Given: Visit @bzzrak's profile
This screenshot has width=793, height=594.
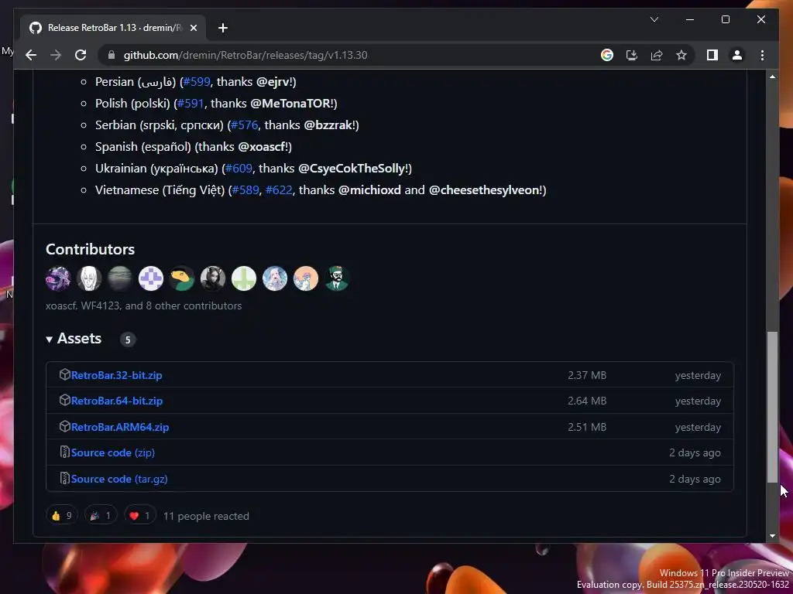Looking at the screenshot, I should [x=328, y=125].
